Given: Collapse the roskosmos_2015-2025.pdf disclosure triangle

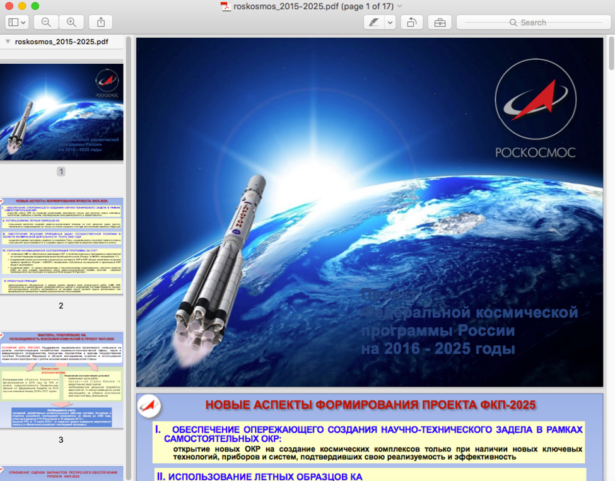Looking at the screenshot, I should pyautogui.click(x=8, y=41).
